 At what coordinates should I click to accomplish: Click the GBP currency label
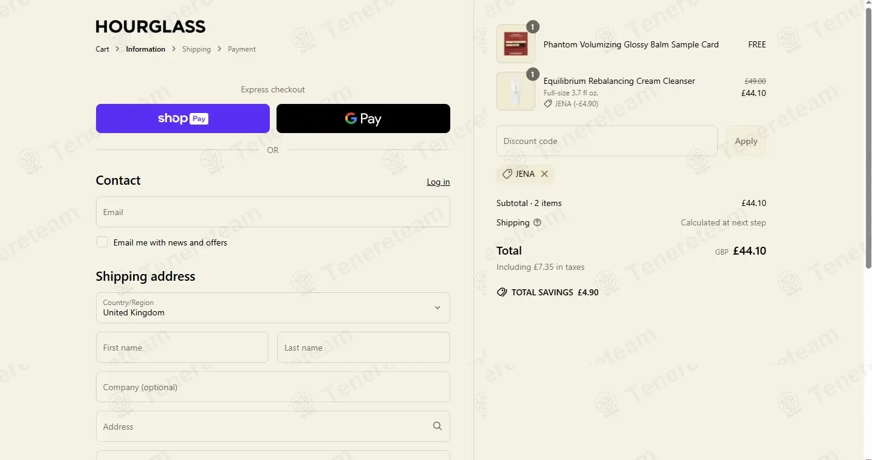tap(721, 252)
